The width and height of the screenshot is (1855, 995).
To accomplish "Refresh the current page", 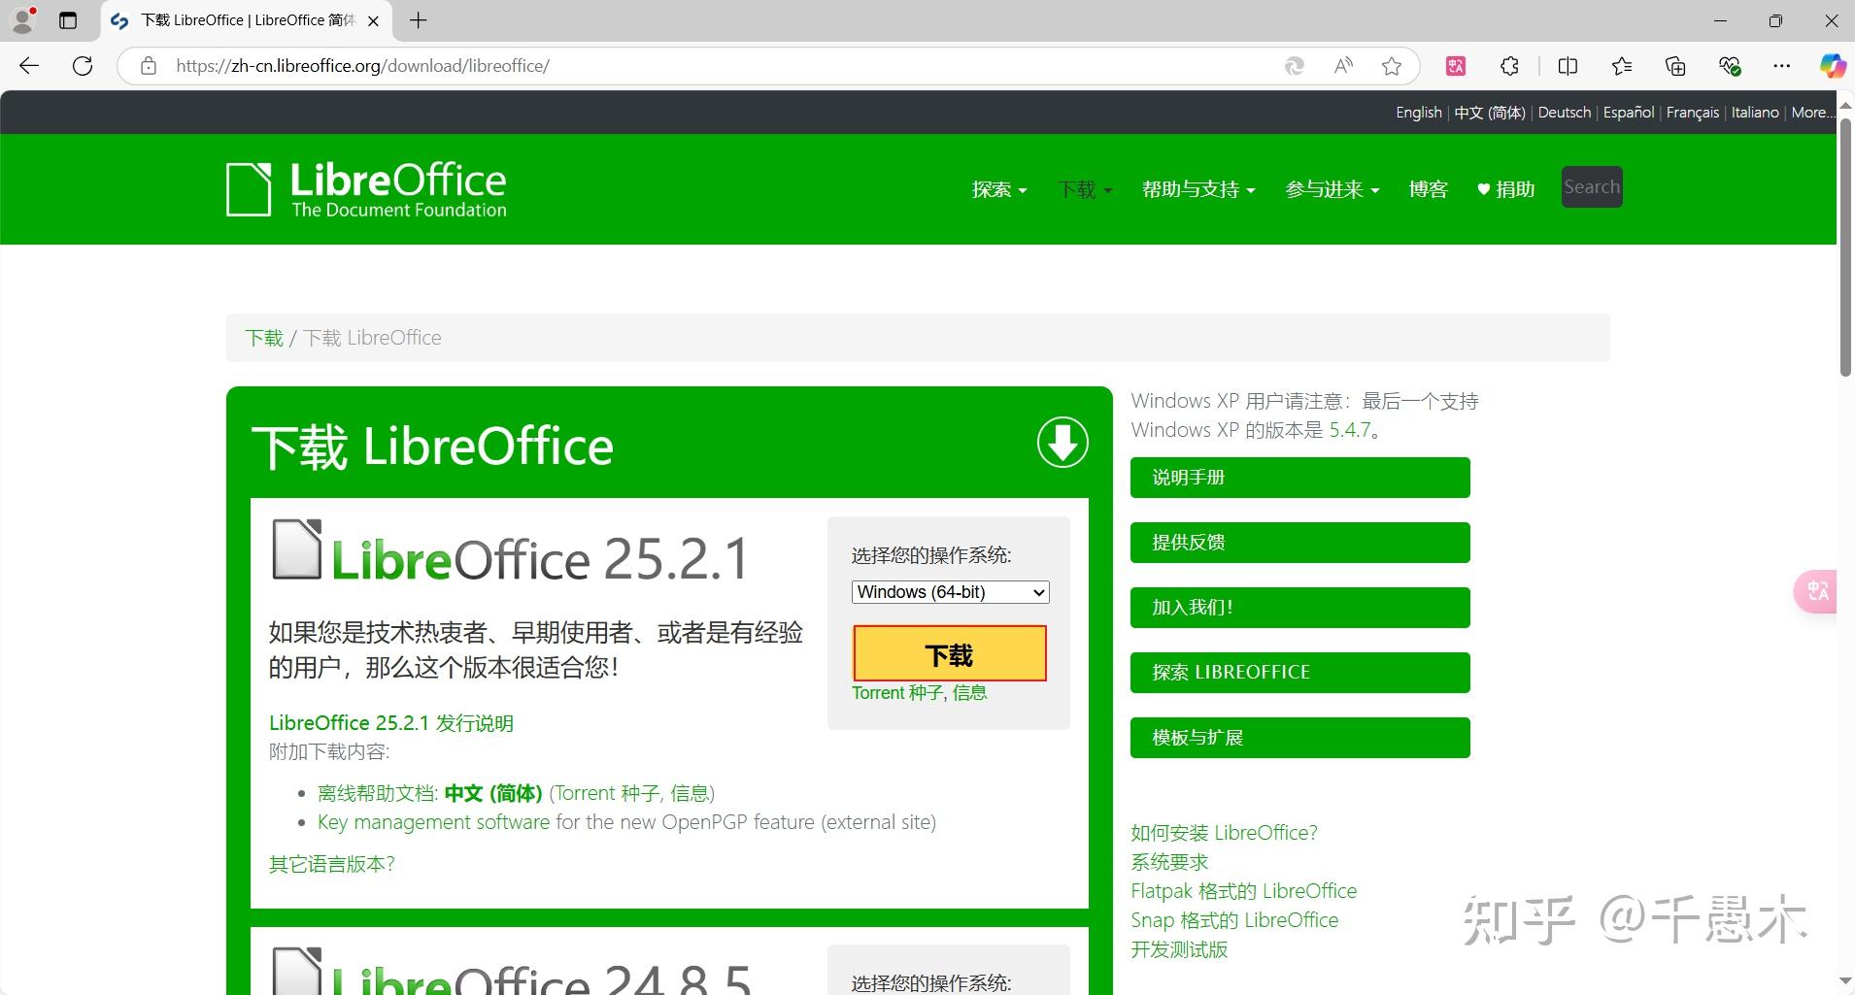I will click(83, 65).
